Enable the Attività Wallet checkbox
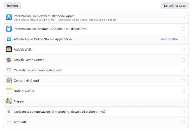Image resolution: width=193 pixels, height=131 pixels. tap(183, 50)
